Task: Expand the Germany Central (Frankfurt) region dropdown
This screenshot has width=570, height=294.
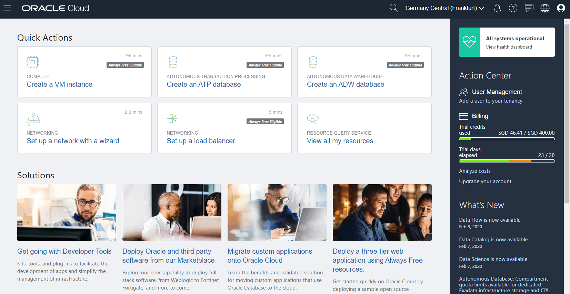Action: [x=445, y=8]
